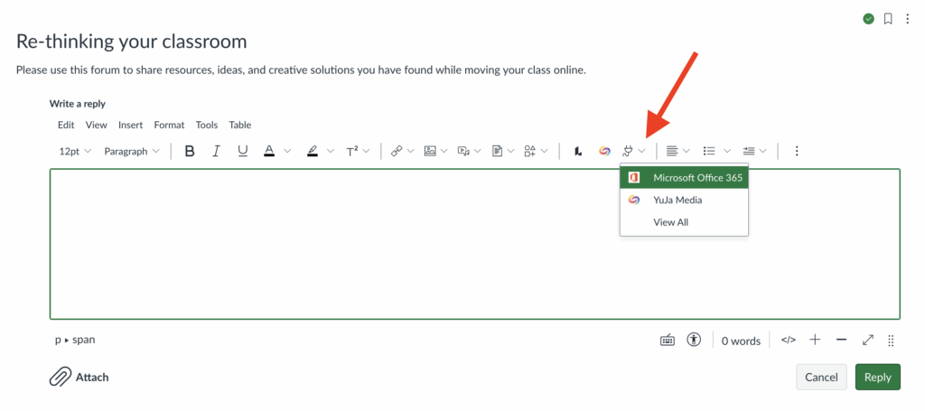Click the minus icon in status bar
The image size is (925, 411).
point(842,341)
